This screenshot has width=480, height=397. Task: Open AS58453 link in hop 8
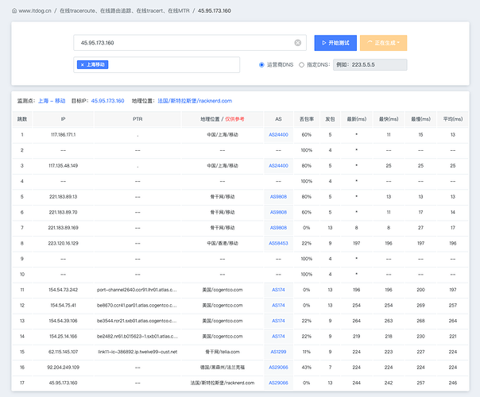point(278,243)
